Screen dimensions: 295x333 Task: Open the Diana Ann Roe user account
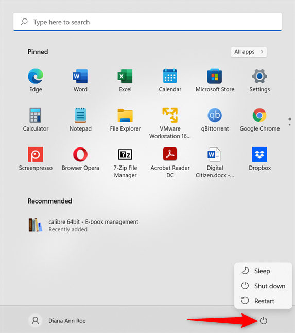(x=57, y=321)
